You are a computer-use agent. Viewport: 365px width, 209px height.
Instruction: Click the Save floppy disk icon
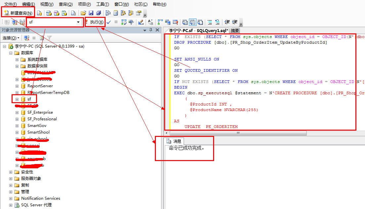(91, 13)
